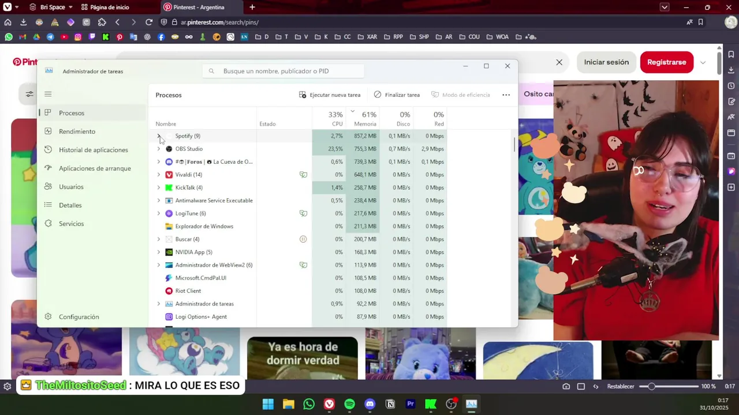This screenshot has height=415, width=739.
Task: Open the Detalles section
Action: click(x=92, y=205)
